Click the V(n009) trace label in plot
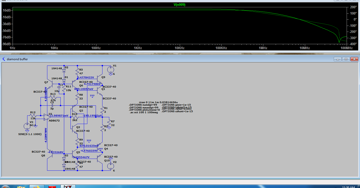The image size is (360, 188). [179, 5]
